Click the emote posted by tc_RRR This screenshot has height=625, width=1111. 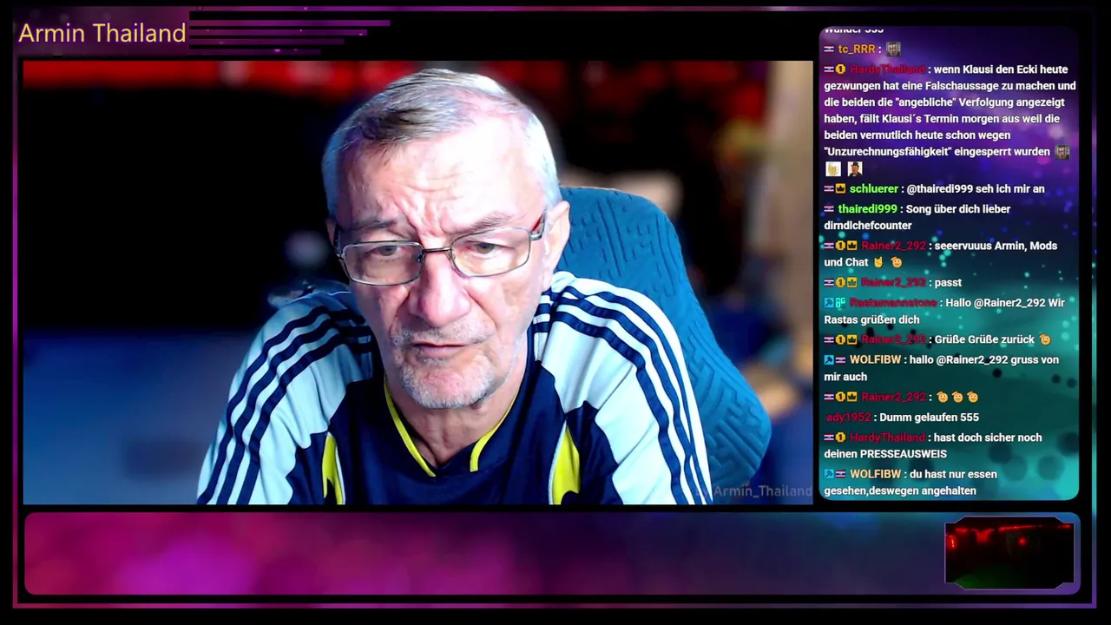893,49
